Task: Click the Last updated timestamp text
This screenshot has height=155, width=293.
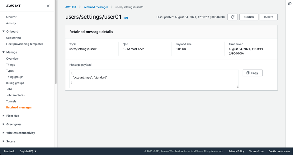Action: [191, 17]
